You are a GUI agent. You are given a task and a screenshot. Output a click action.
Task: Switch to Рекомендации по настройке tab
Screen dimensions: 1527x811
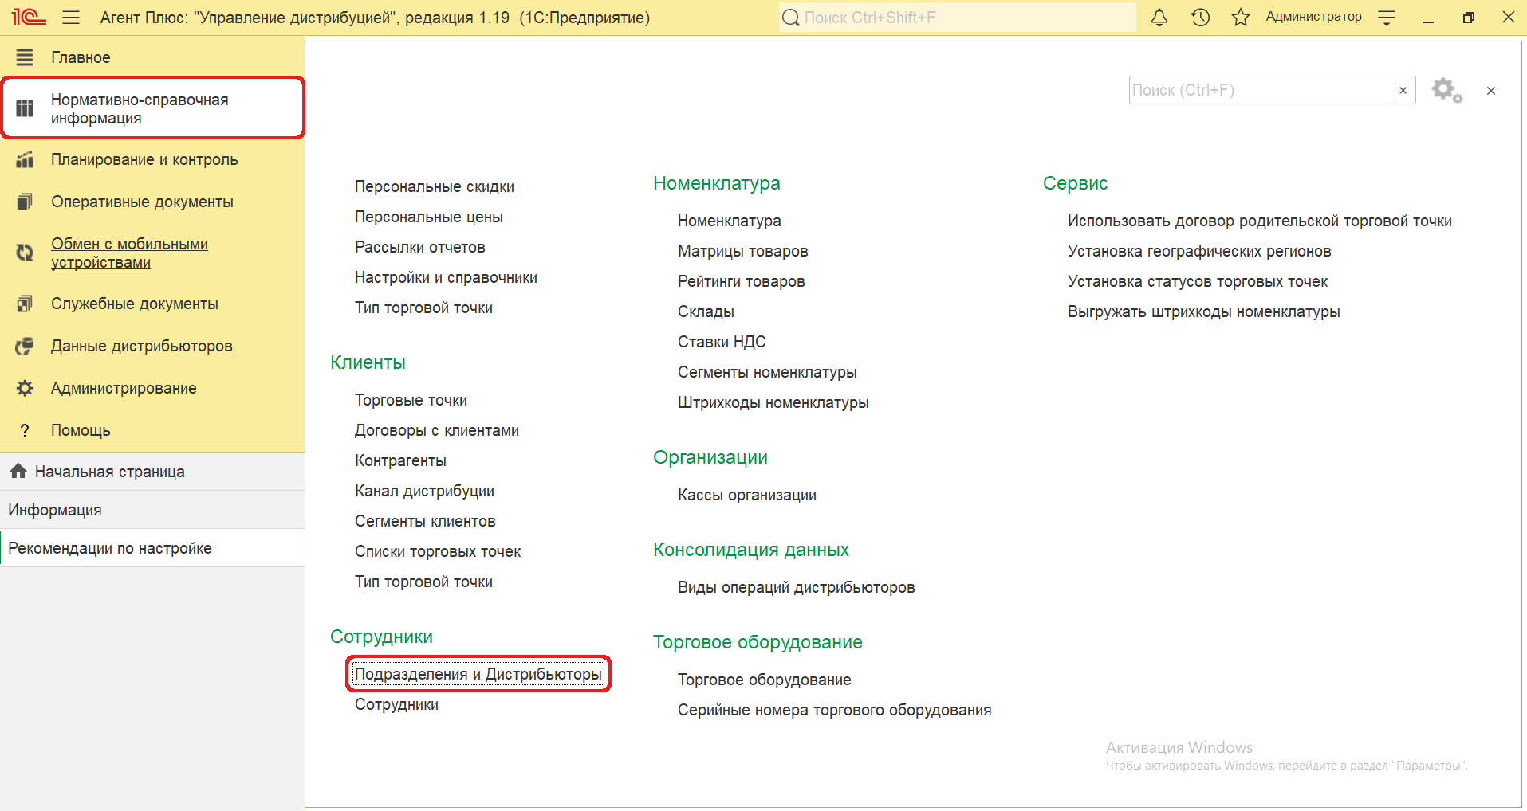tap(110, 548)
